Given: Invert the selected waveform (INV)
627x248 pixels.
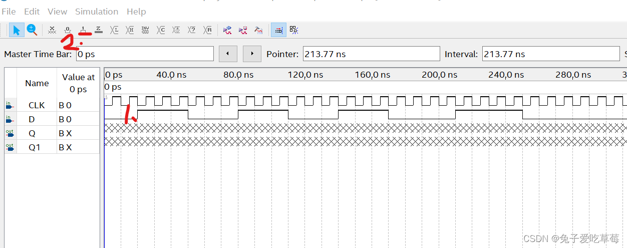Looking at the screenshot, I should click(x=145, y=30).
